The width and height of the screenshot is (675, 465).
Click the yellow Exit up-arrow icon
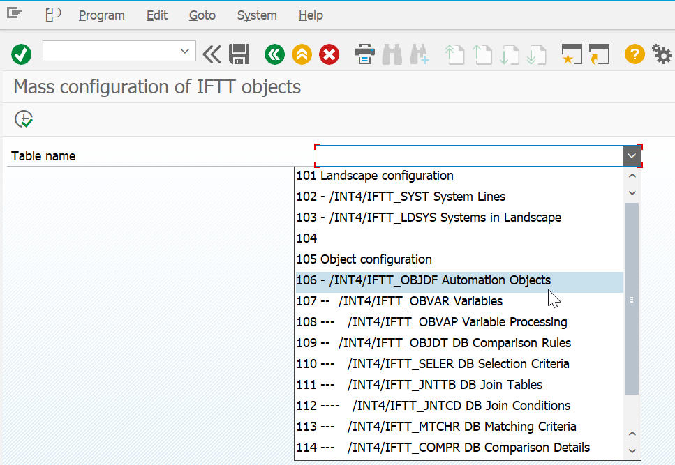(302, 54)
